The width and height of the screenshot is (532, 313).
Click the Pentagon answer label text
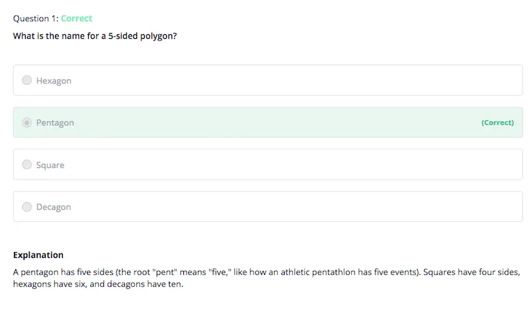55,123
